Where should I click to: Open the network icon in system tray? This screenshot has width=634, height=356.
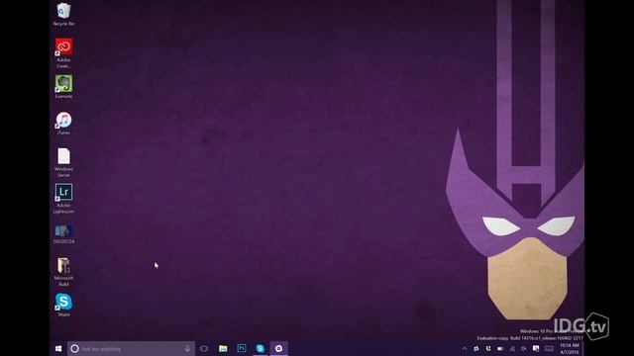(512, 349)
